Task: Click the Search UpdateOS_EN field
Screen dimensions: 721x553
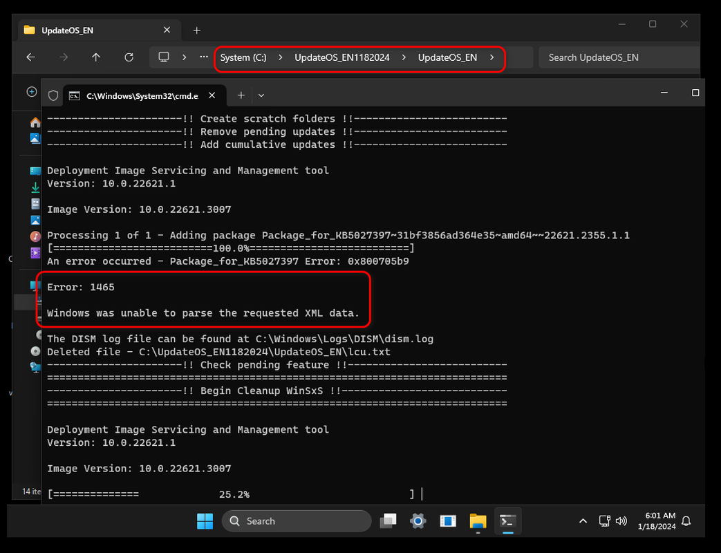Action: 619,57
